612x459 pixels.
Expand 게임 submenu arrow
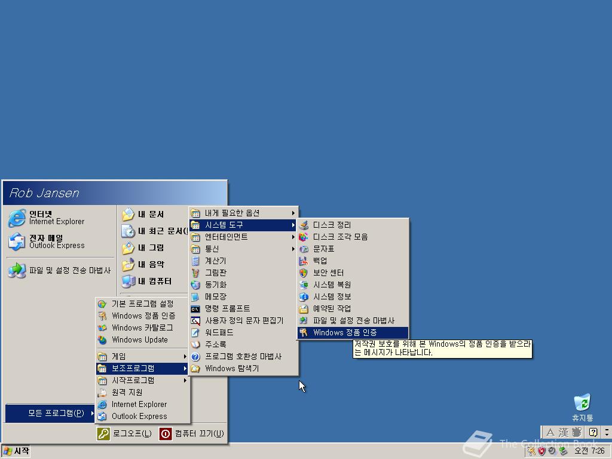(x=185, y=356)
